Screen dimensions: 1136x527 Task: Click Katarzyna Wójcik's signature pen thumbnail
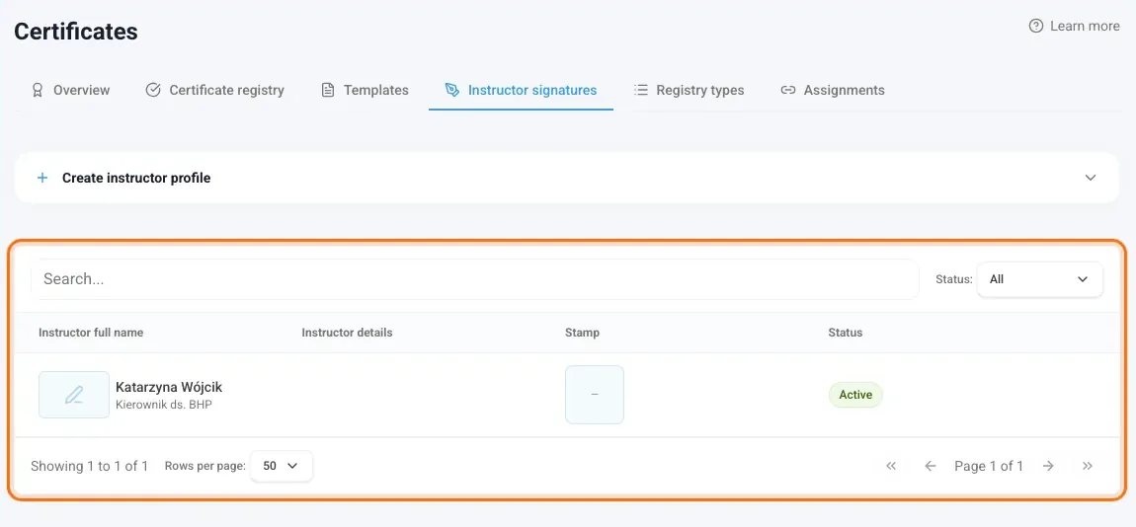74,395
